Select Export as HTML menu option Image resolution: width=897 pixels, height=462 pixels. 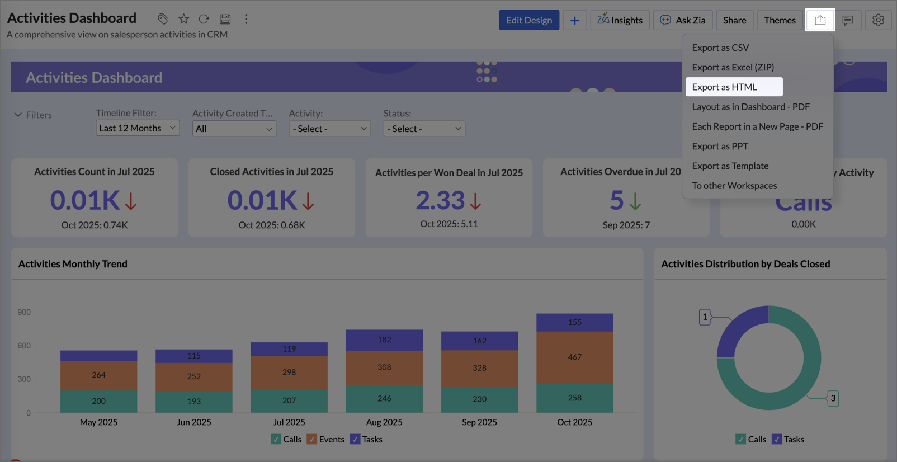pos(724,87)
